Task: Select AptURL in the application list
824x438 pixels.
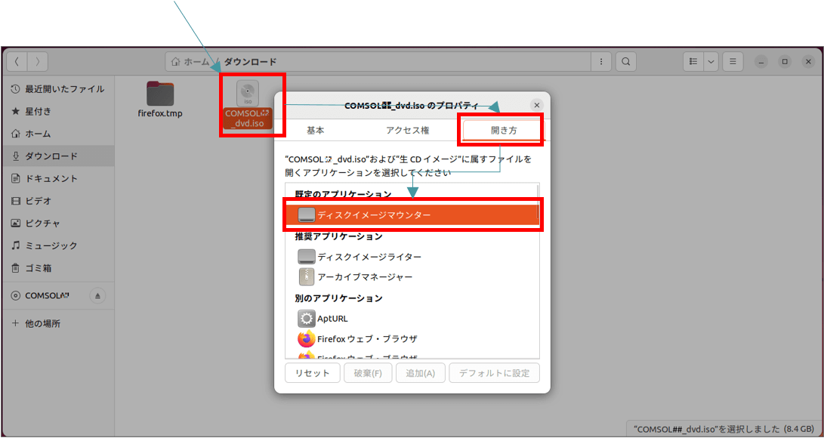Action: pyautogui.click(x=412, y=318)
